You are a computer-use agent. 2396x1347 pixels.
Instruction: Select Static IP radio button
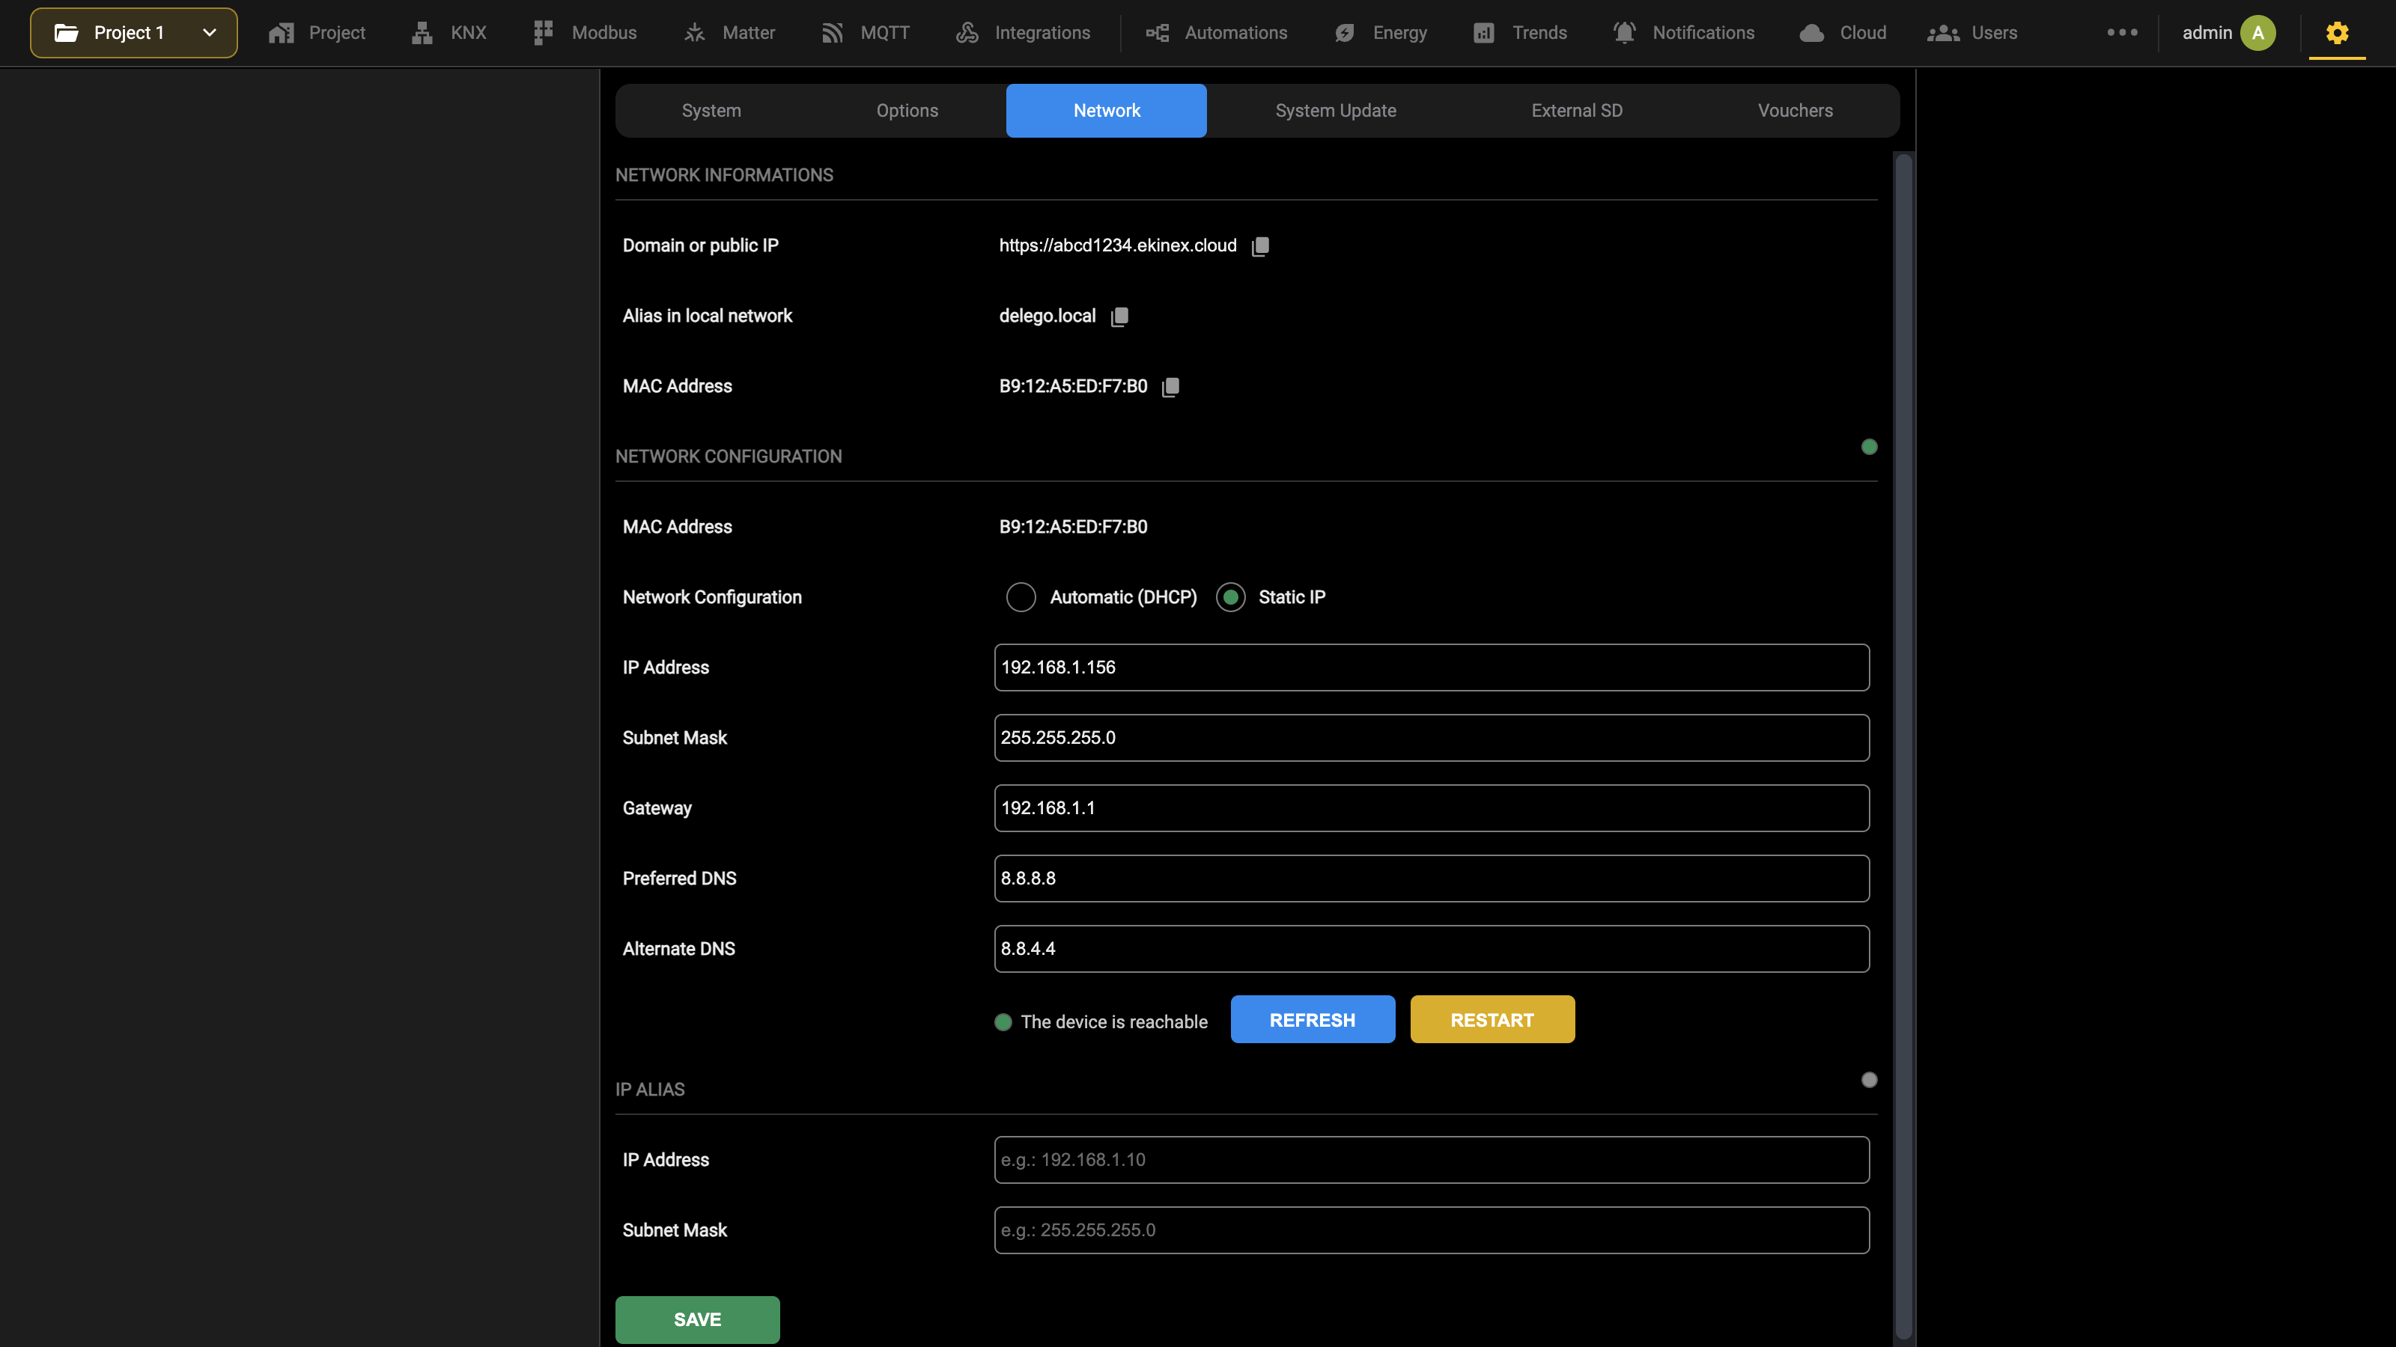pos(1230,597)
